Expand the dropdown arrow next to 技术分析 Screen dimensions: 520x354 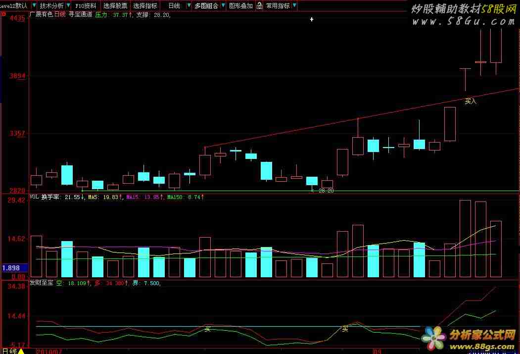[68, 5]
